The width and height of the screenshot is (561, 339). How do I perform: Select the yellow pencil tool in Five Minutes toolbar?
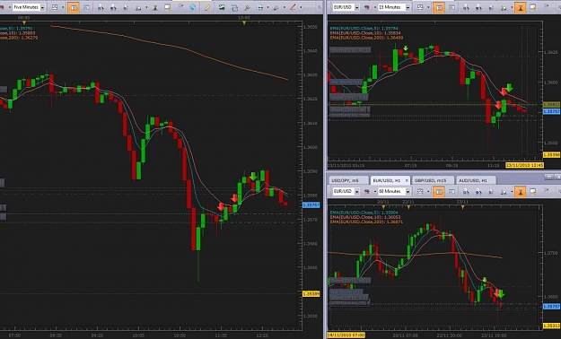pos(207,7)
